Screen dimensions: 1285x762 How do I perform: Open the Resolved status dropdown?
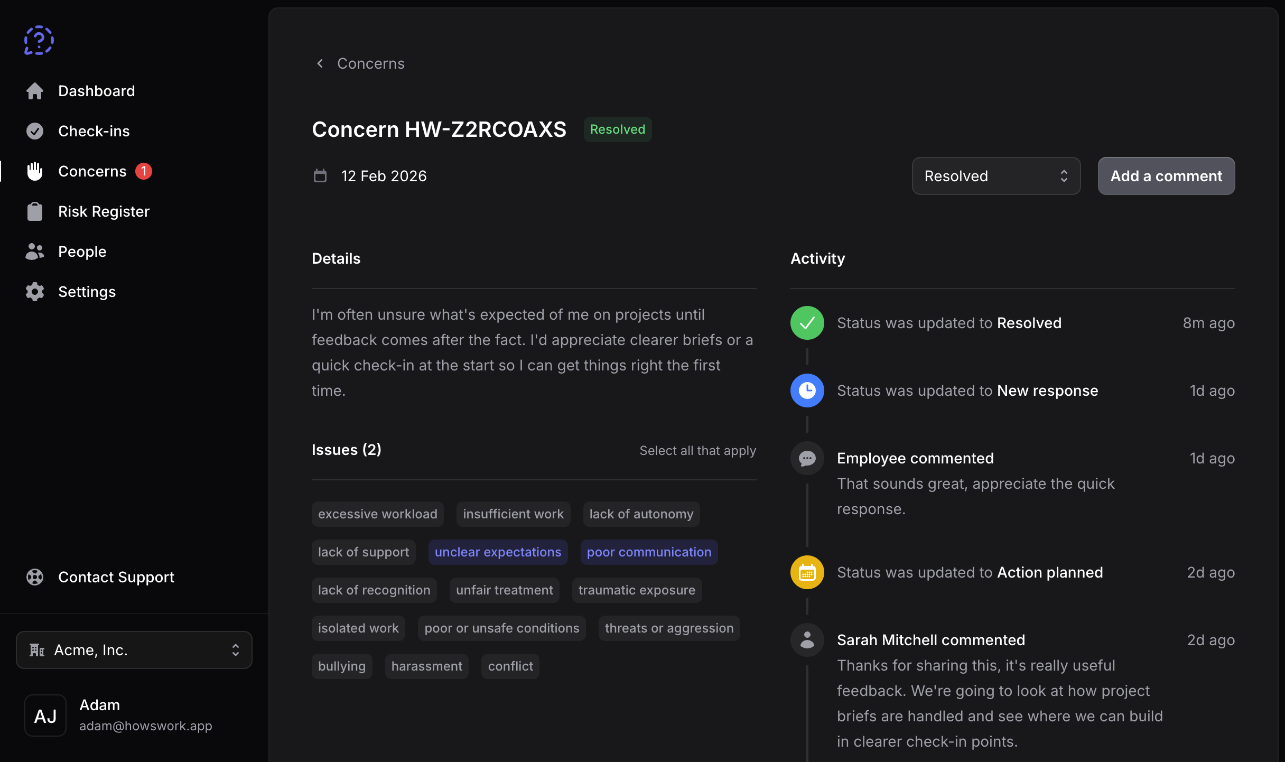point(995,176)
